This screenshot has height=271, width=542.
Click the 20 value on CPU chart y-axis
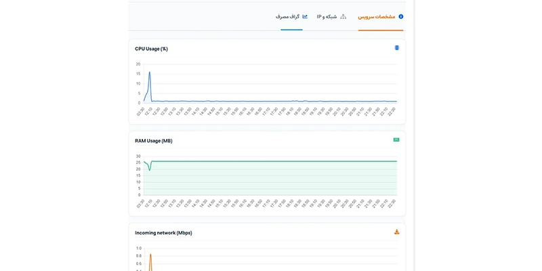[x=138, y=64]
